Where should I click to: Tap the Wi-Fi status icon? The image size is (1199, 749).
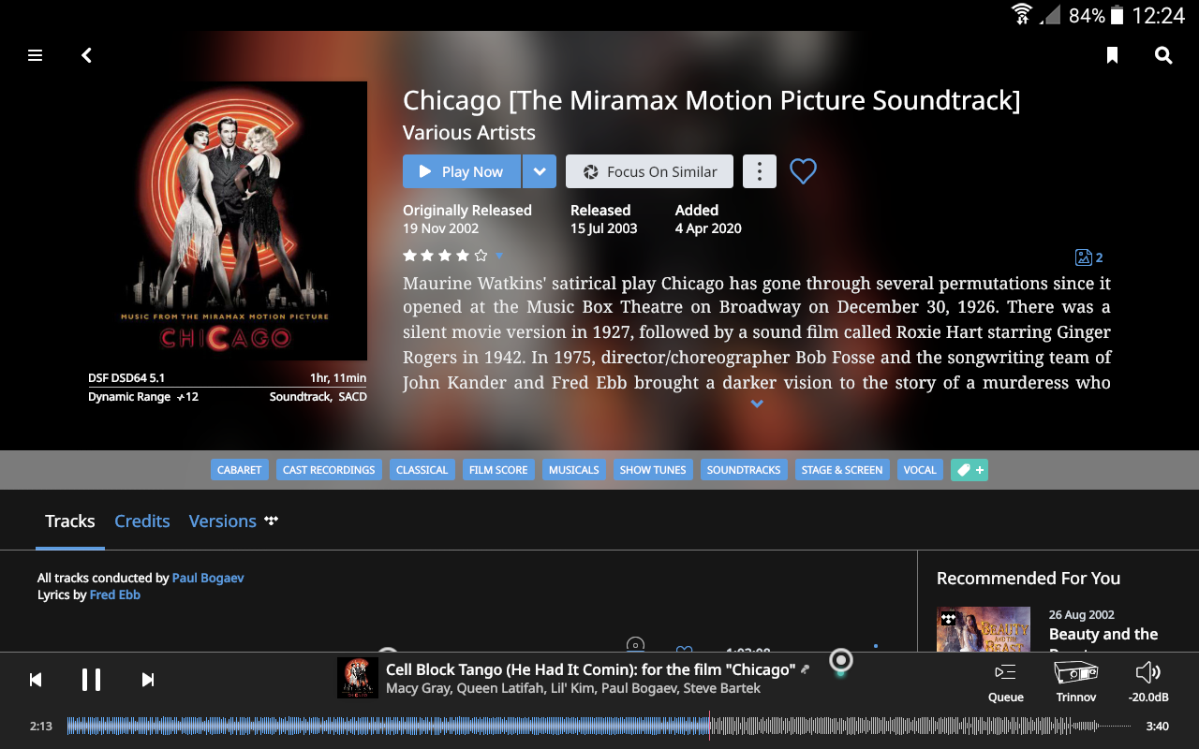tap(1021, 15)
